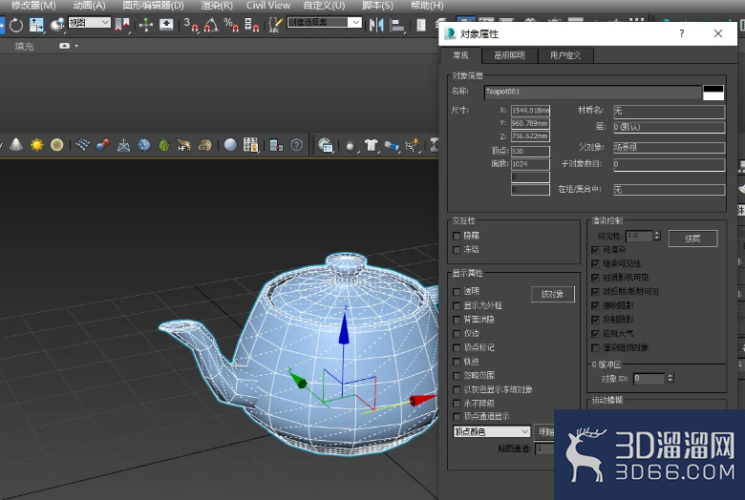This screenshot has width=745, height=500.
Task: Enable the 仅边 checkbox
Action: coord(458,334)
